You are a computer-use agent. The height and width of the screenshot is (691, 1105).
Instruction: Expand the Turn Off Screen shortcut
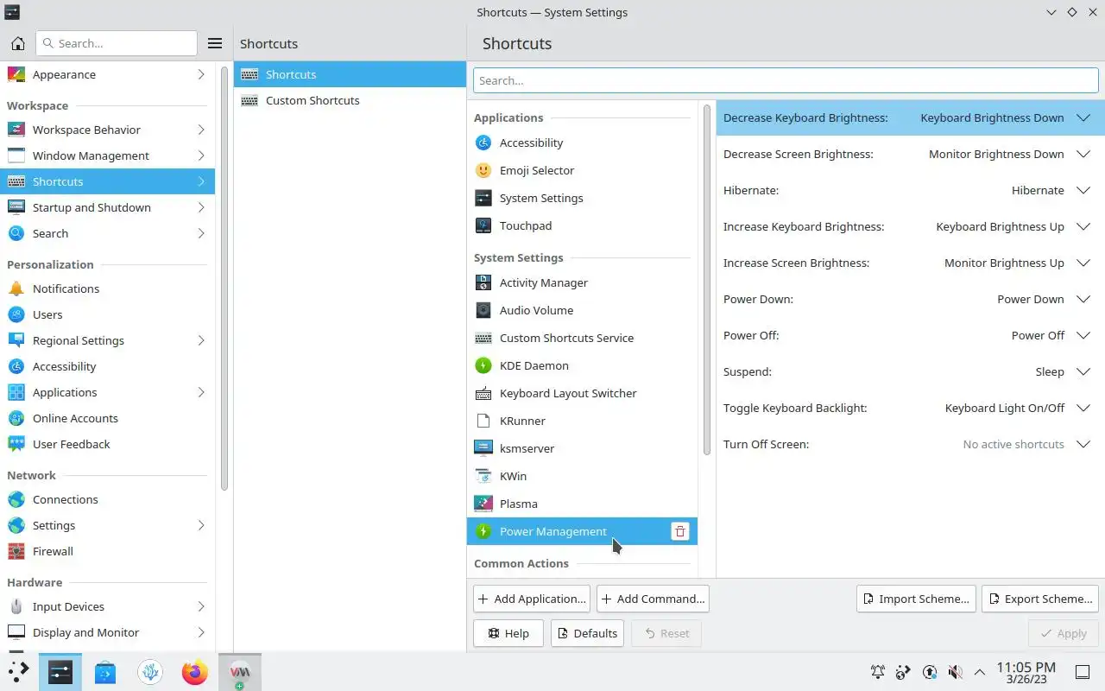click(x=1083, y=444)
